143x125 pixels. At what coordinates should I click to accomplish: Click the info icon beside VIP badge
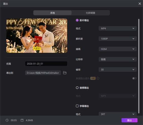coord(98,78)
